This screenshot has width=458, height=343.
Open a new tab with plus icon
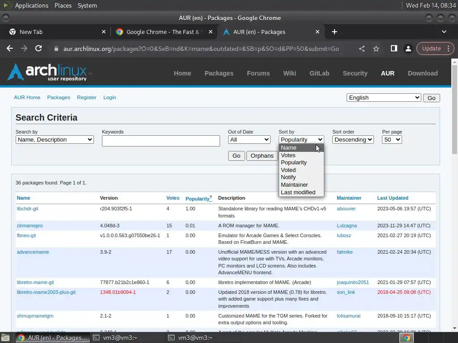coord(335,32)
